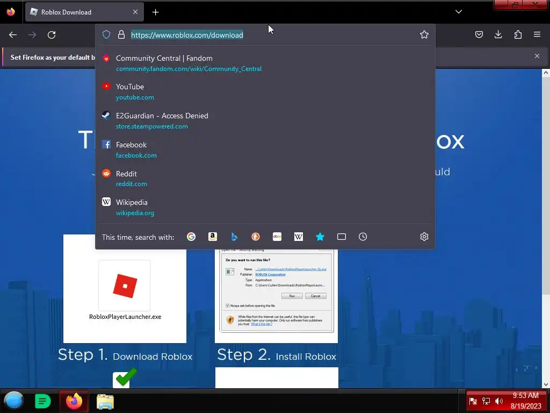Click the Firefox taskbar button
This screenshot has height=413, width=550.
click(74, 401)
